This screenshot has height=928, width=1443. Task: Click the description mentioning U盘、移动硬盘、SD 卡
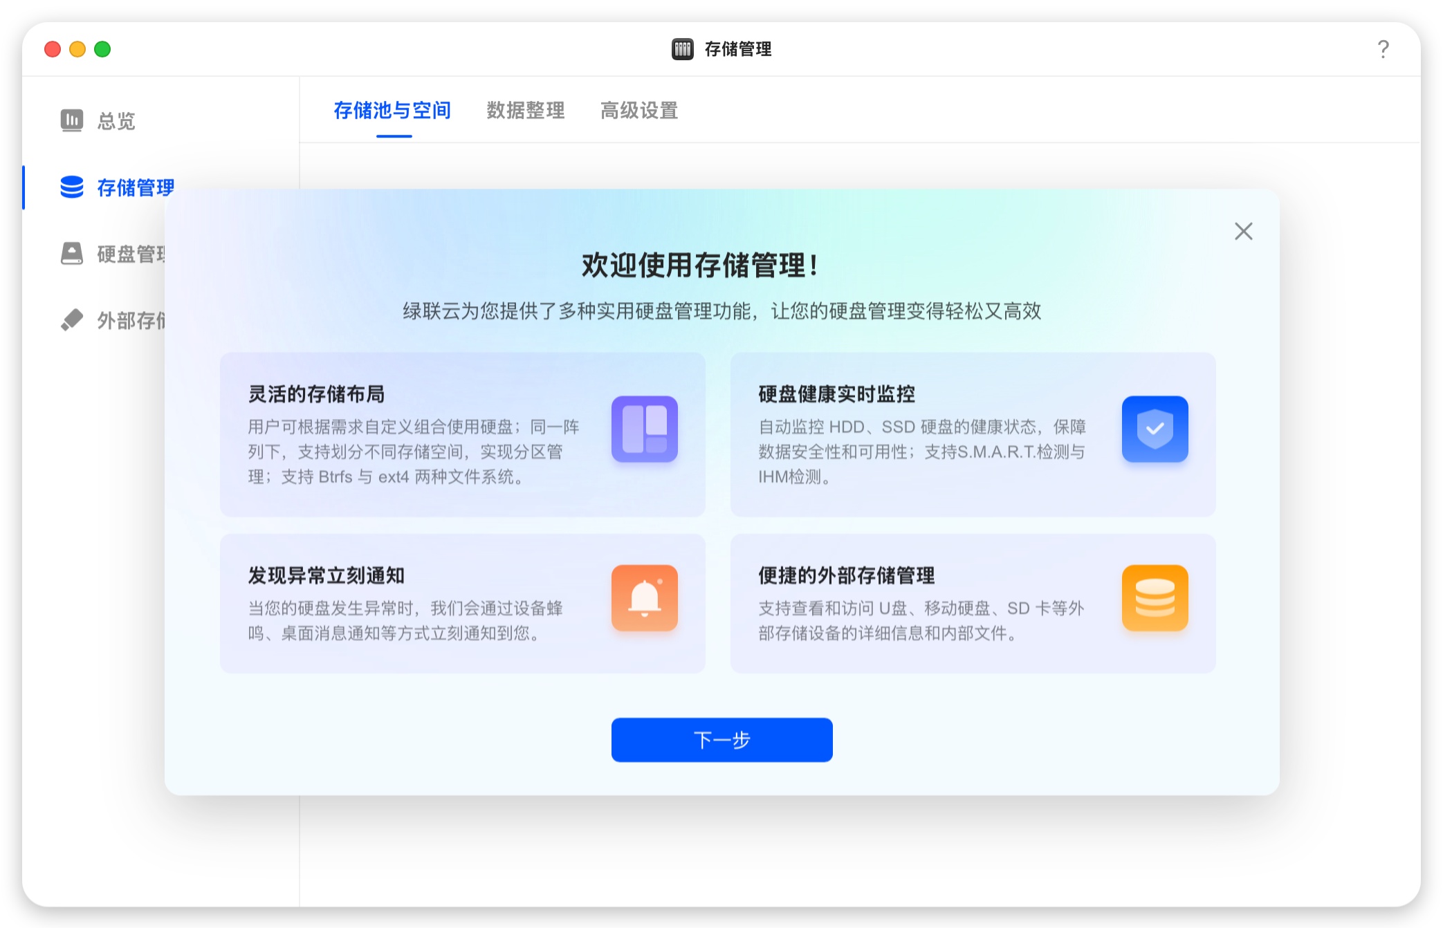click(x=921, y=620)
